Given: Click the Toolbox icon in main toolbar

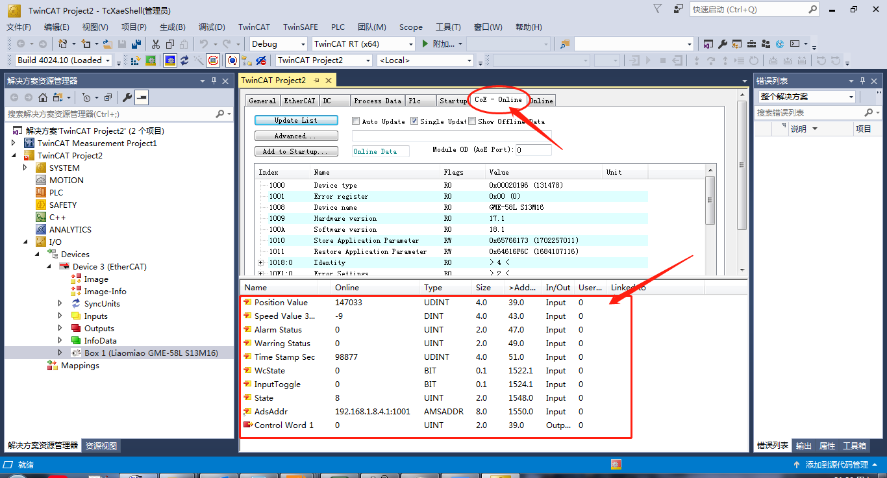Looking at the screenshot, I should tap(751, 44).
